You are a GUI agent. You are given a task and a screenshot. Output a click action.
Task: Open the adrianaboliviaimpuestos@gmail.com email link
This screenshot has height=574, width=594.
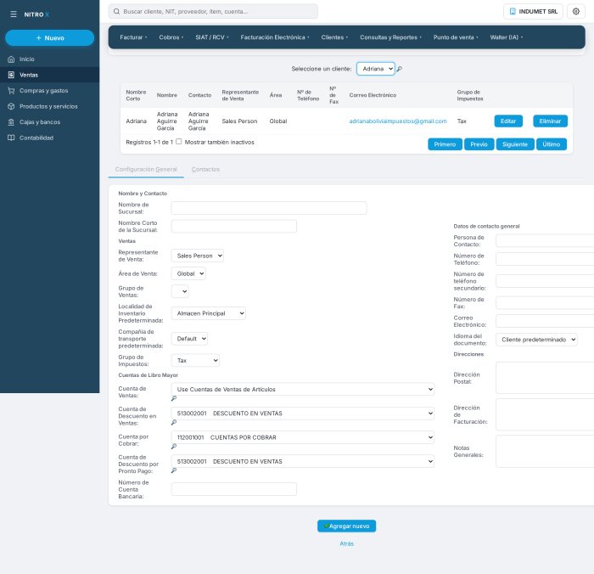coord(398,121)
